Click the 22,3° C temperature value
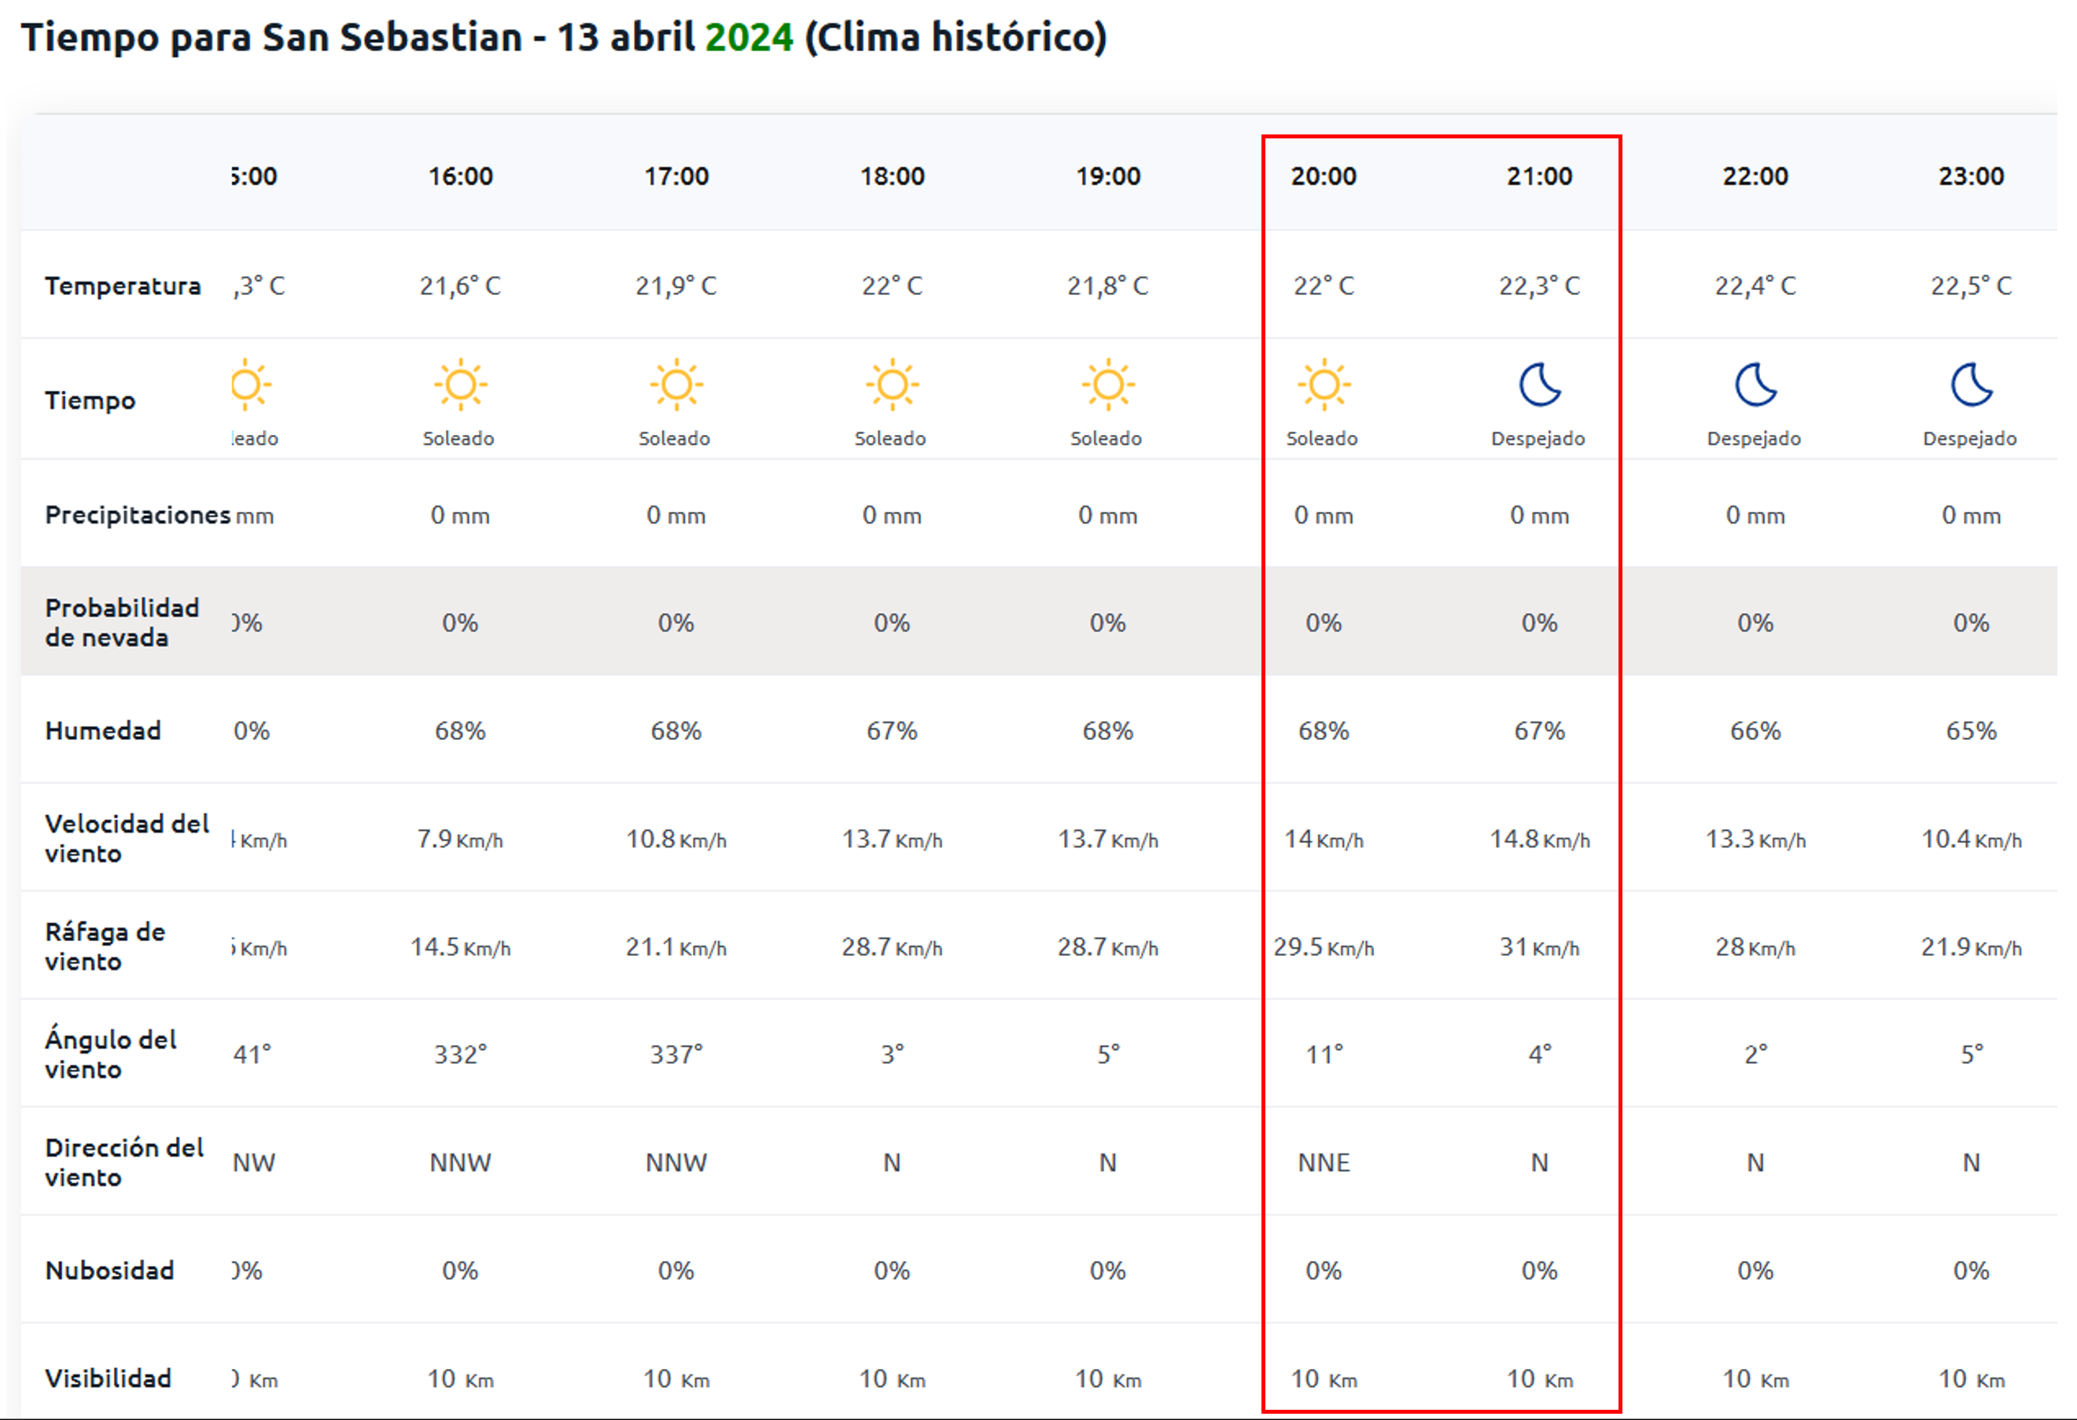 tap(1540, 286)
